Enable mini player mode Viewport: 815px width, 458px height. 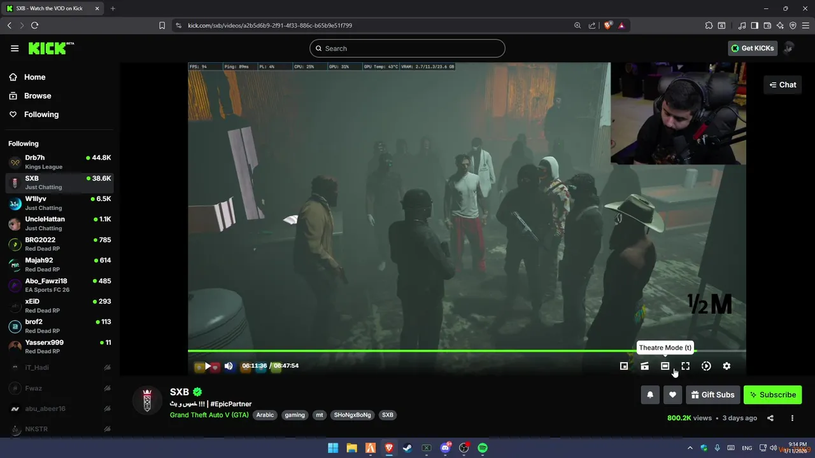[x=624, y=366]
